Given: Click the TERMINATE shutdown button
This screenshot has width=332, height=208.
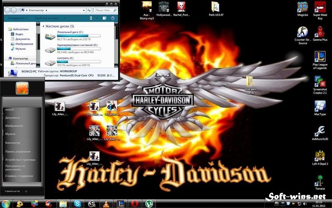Looking at the screenshot, I should coord(12,191).
